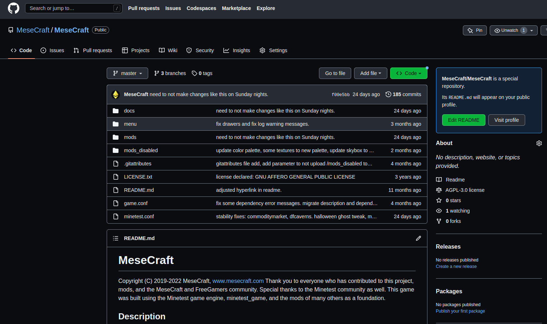
Task: Click the book icon beside Readme
Action: coord(439,180)
